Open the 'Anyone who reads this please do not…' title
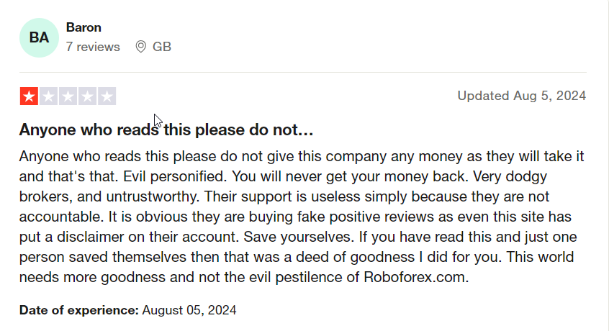Image resolution: width=609 pixels, height=331 pixels. pyautogui.click(x=166, y=130)
